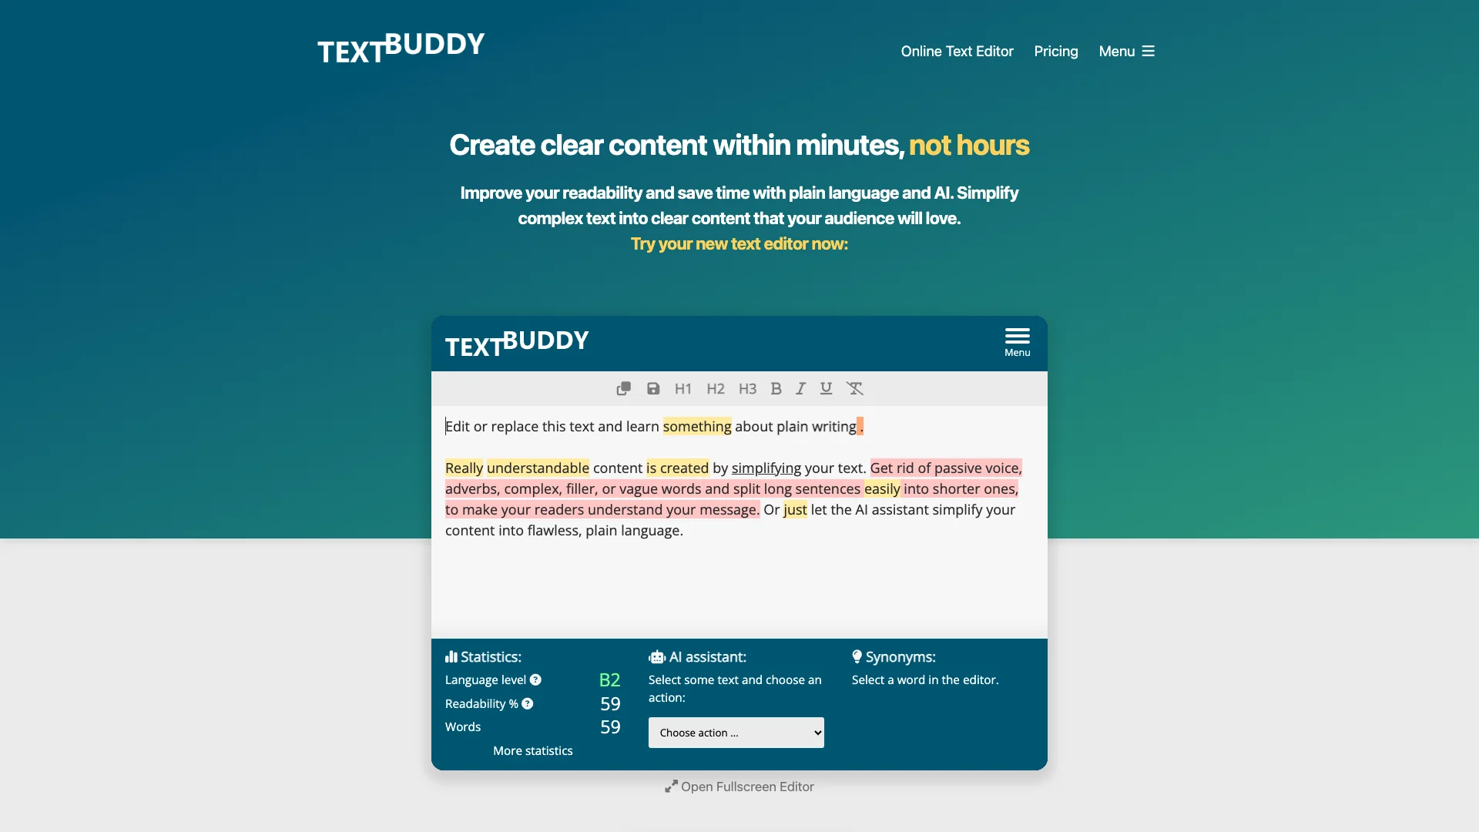Expand the Choose action dropdown

click(736, 731)
